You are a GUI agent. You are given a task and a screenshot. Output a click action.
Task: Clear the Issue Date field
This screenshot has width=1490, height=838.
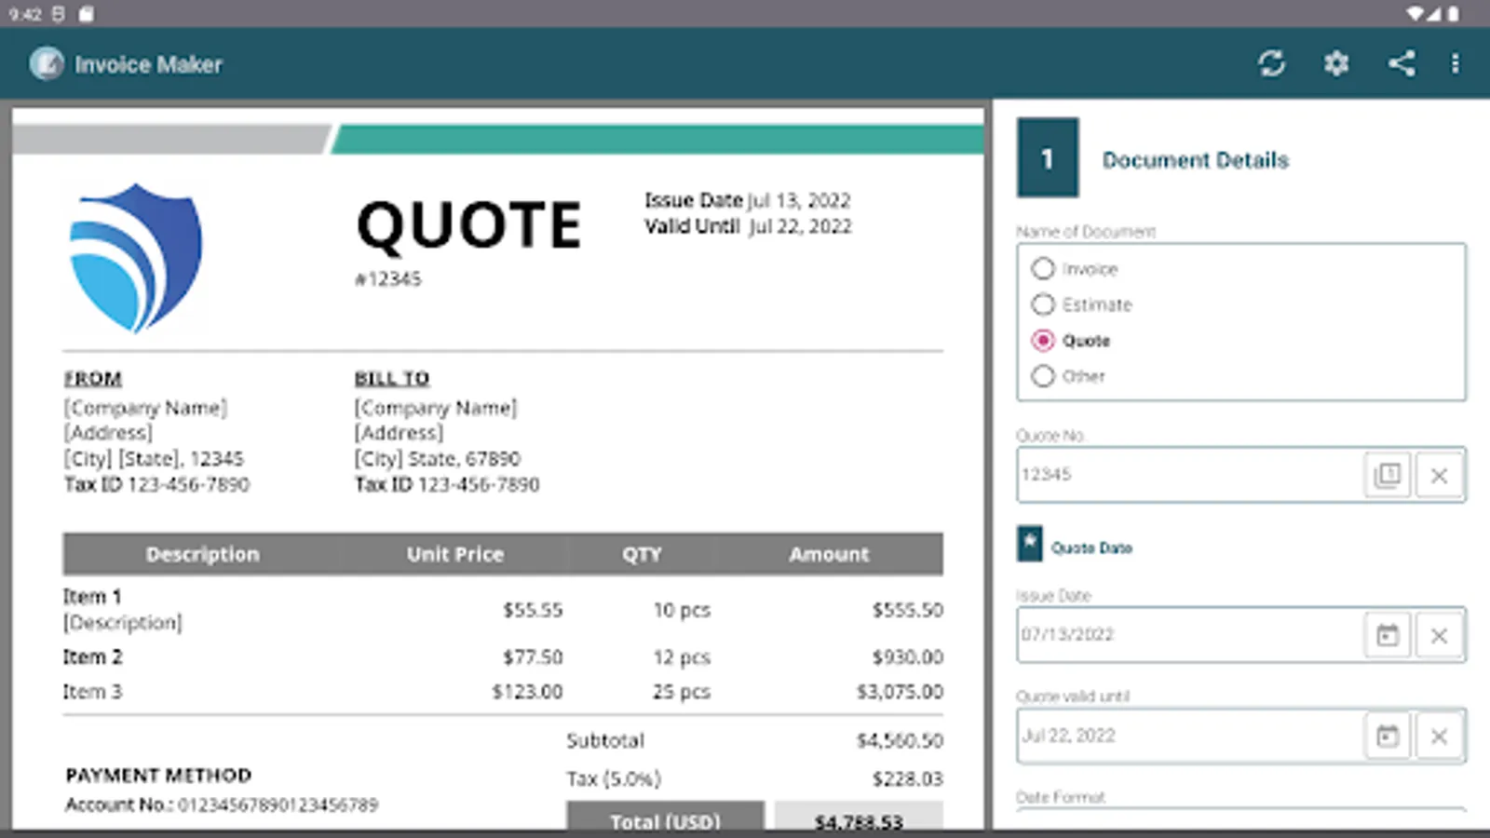coord(1439,635)
